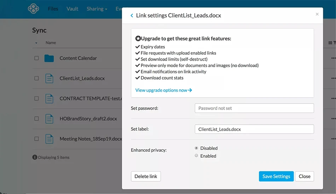336x194 pixels.
Task: Open ClientList_Leads.docx file name in list
Action: click(x=82, y=78)
